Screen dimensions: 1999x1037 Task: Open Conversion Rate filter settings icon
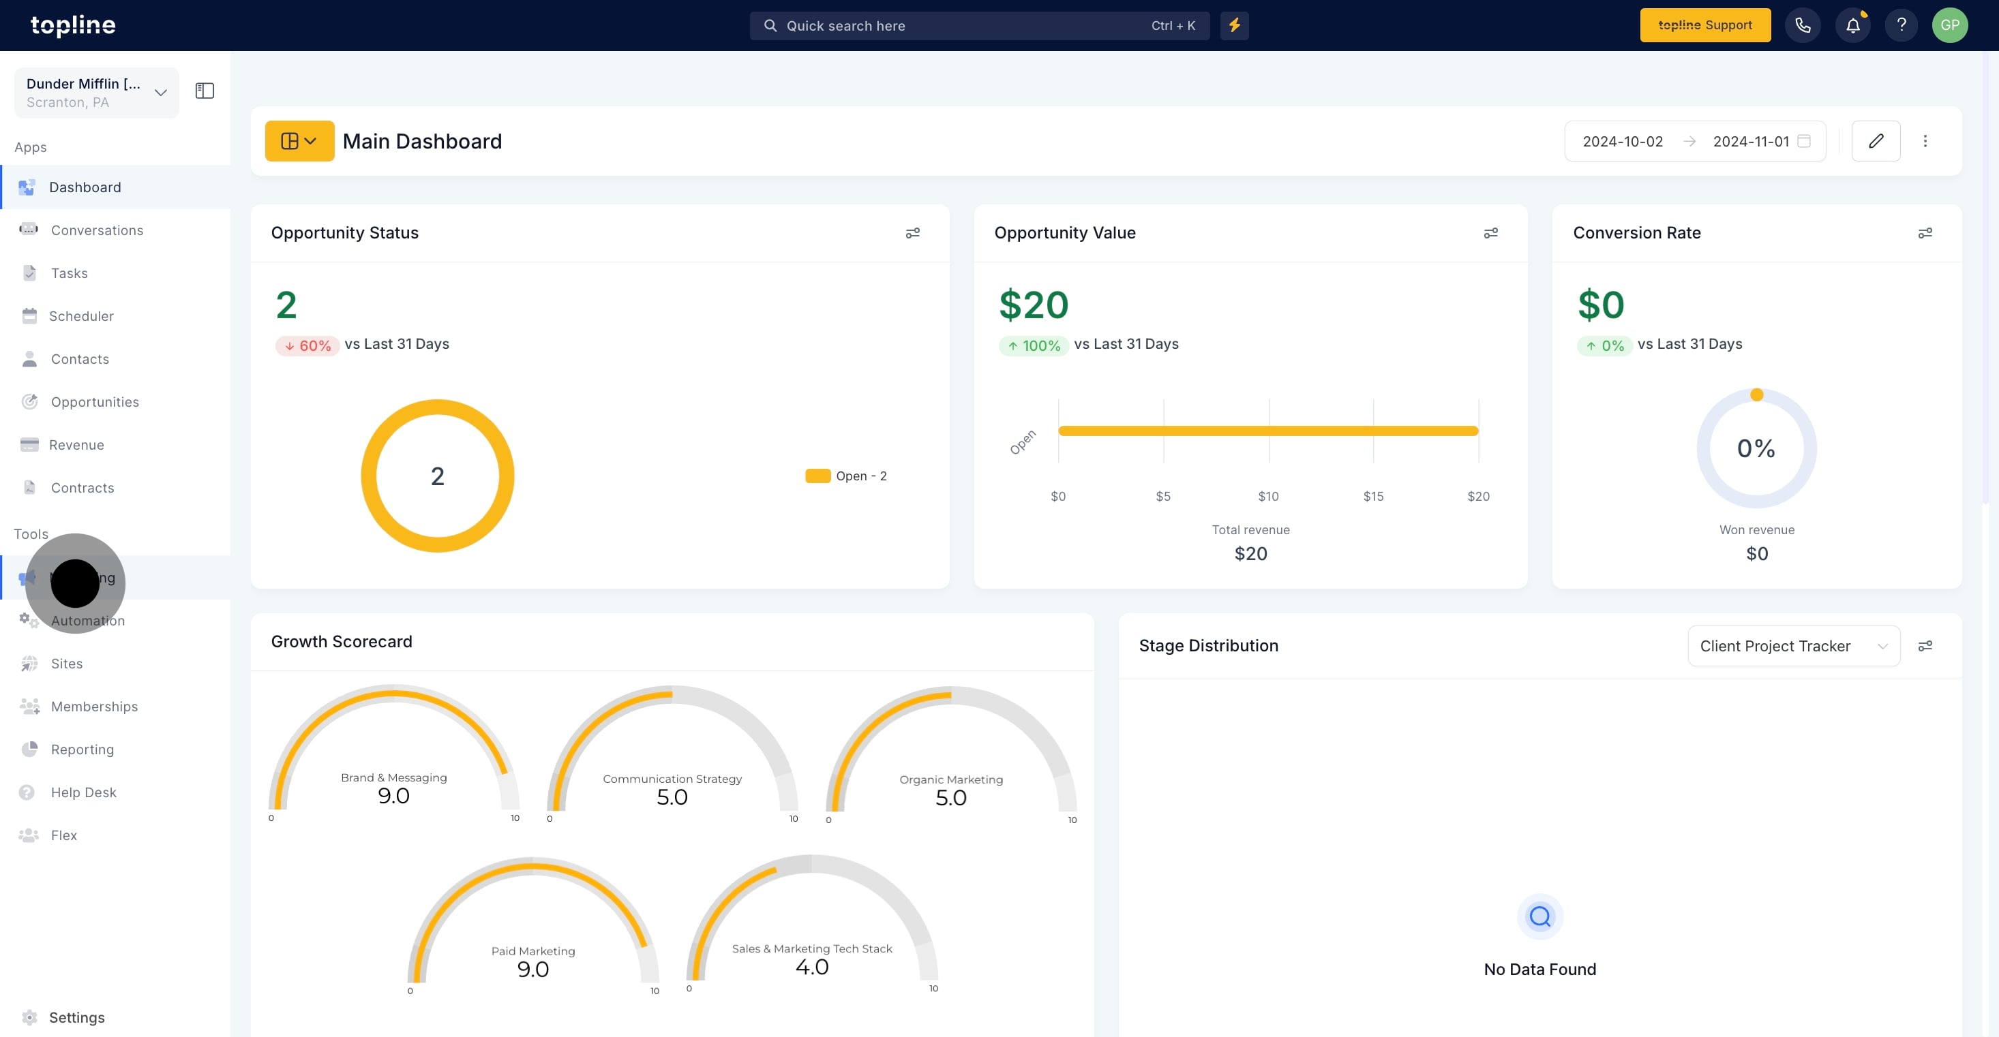tap(1925, 233)
